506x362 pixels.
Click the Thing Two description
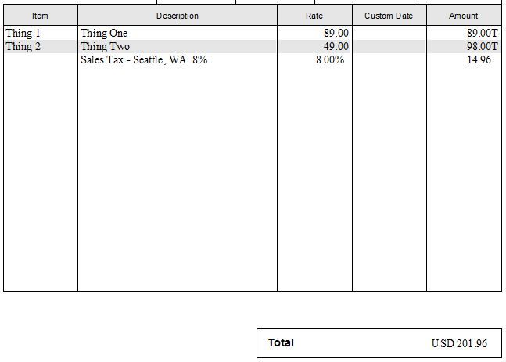105,47
